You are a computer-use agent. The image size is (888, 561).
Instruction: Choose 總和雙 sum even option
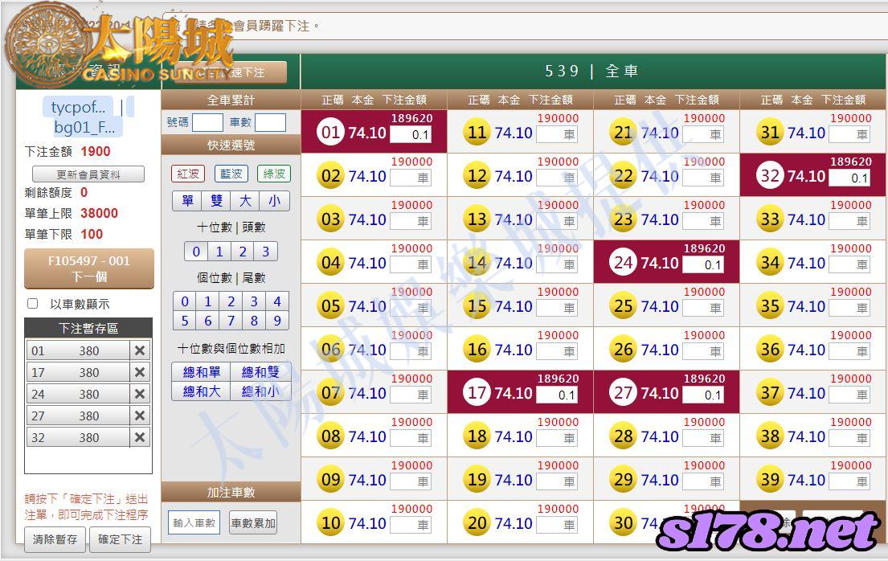point(260,372)
